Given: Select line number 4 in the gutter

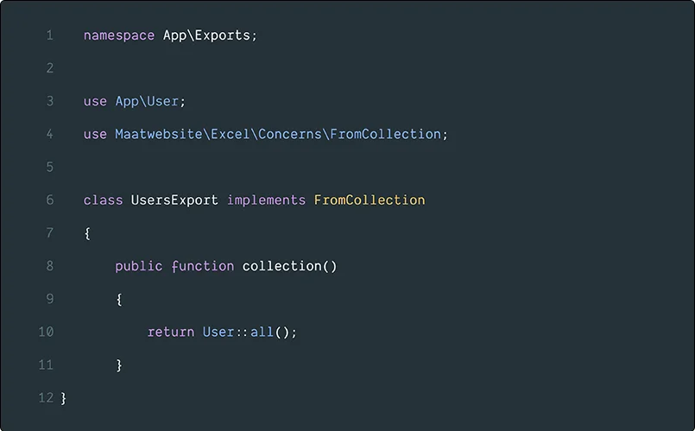Looking at the screenshot, I should tap(49, 134).
